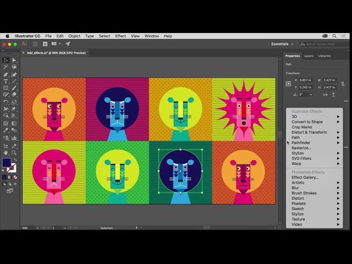Click the Flip Vertical icon in Transform
This screenshot has width=352, height=264.
coord(333,95)
